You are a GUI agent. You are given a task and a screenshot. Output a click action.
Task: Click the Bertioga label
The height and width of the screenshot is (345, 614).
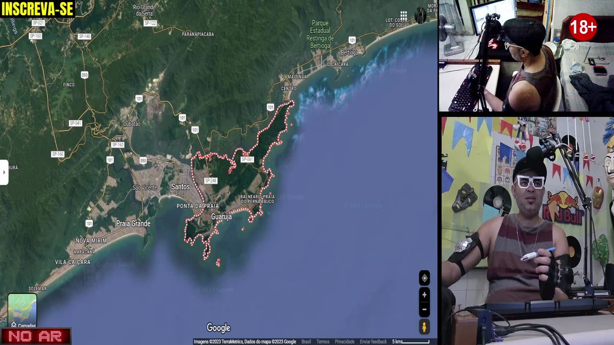click(349, 52)
